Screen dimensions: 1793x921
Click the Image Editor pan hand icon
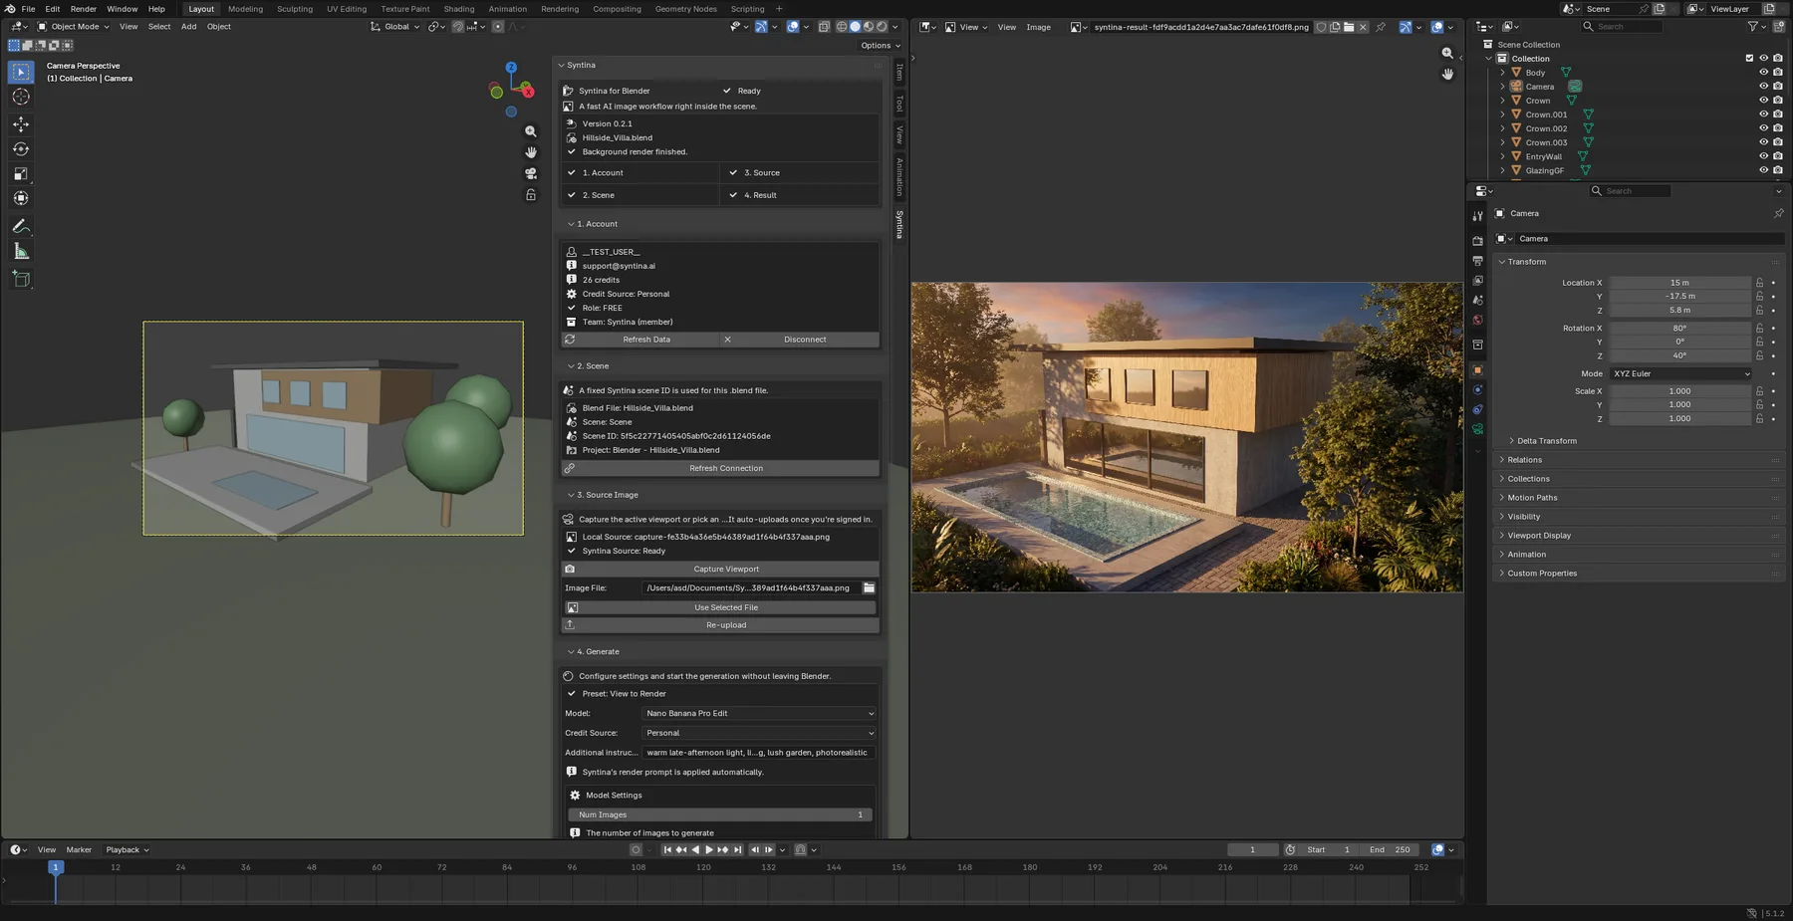[x=1447, y=74]
